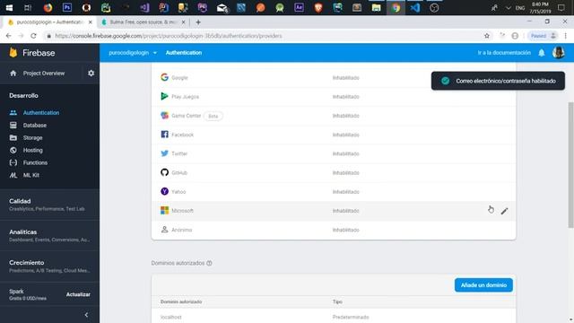Click the ML Kit icon

[x=13, y=175]
